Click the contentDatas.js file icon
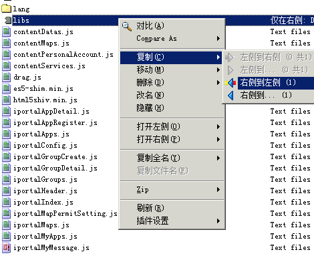Image resolution: width=314 pixels, height=254 pixels. point(6,31)
